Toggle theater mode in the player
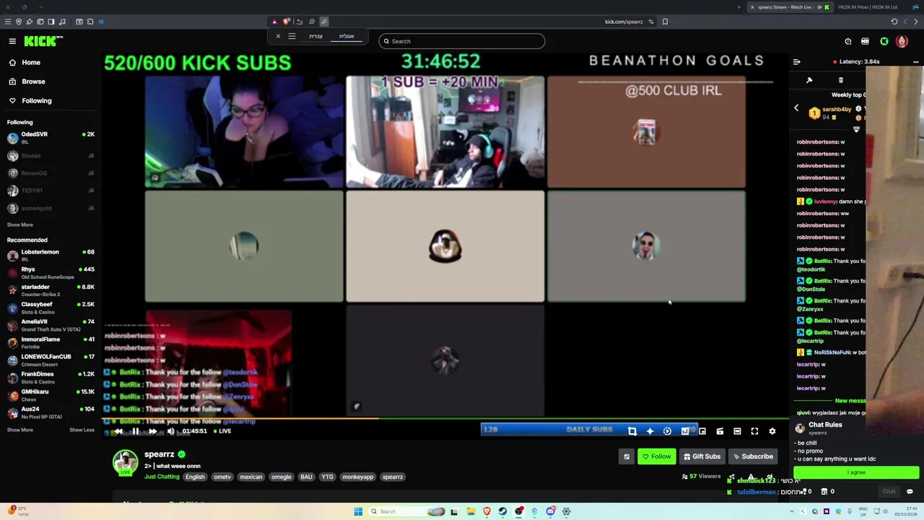Image resolution: width=924 pixels, height=520 pixels. 737,431
